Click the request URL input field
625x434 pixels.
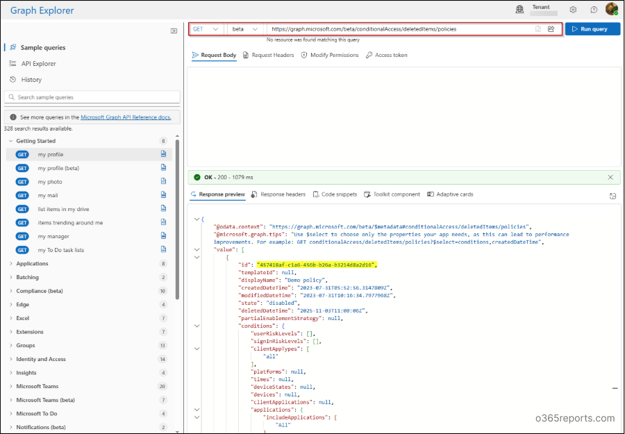(400, 29)
